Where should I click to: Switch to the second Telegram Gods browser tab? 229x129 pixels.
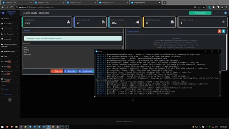tap(49, 3)
